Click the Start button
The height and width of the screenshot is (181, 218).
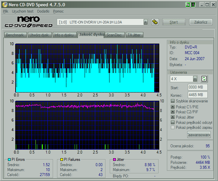click(174, 22)
